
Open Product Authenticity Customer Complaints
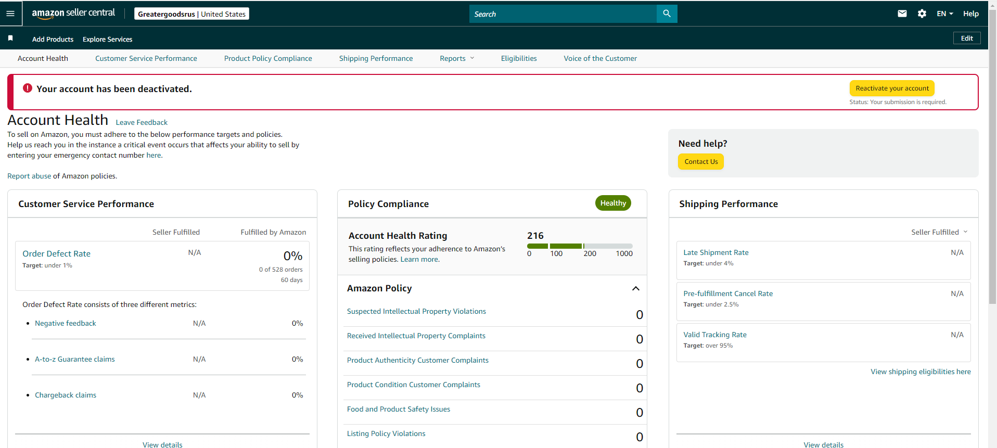[x=418, y=360]
